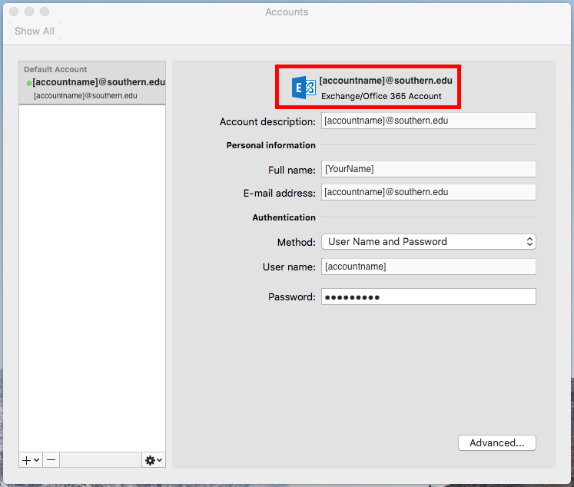574x487 pixels.
Task: Click the Show All toolbar button
Action: 35,31
